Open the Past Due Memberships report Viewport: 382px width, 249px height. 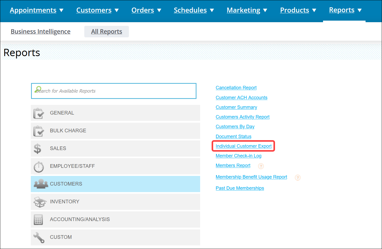(240, 188)
